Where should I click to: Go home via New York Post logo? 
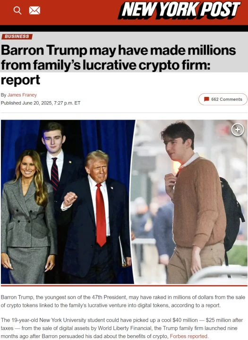pos(180,10)
